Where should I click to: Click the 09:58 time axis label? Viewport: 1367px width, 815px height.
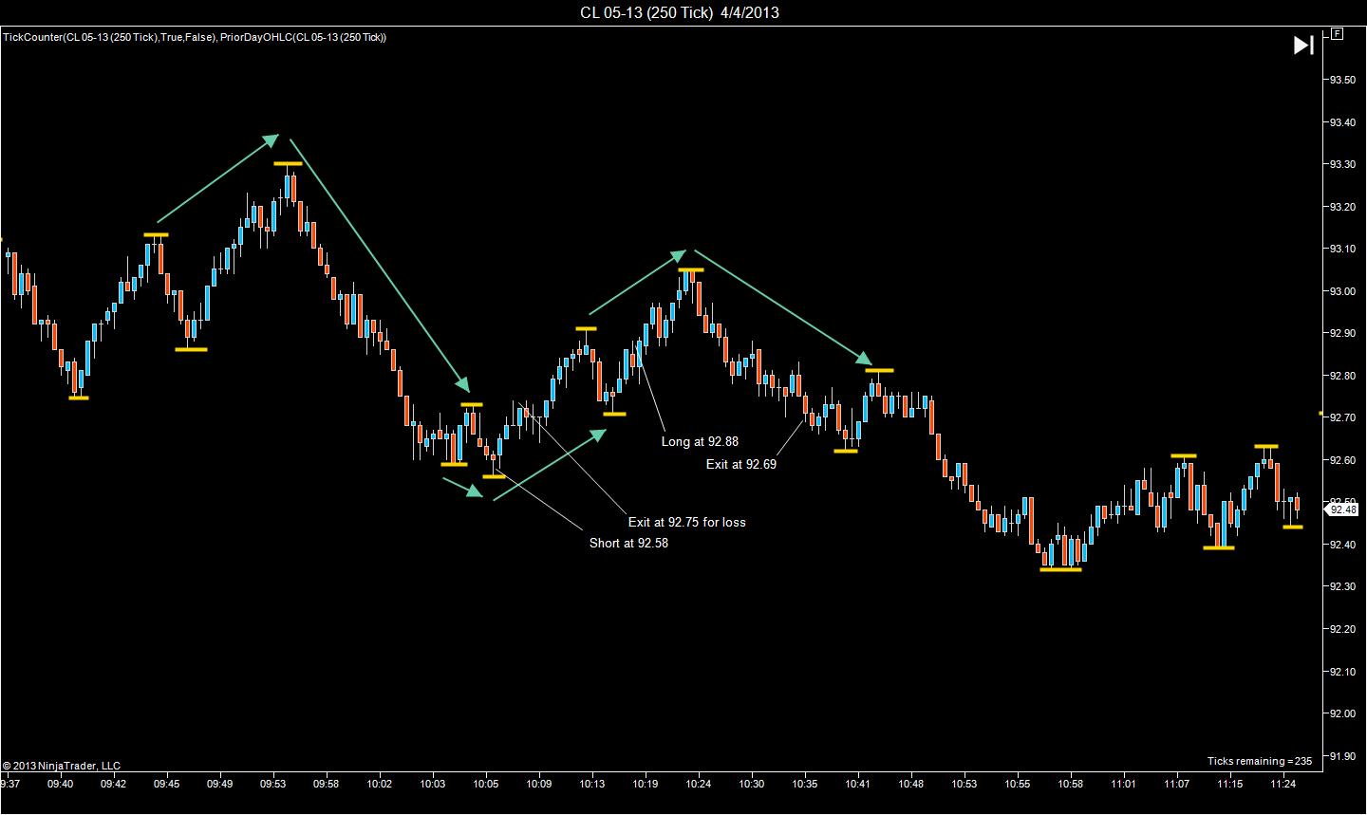[x=327, y=785]
